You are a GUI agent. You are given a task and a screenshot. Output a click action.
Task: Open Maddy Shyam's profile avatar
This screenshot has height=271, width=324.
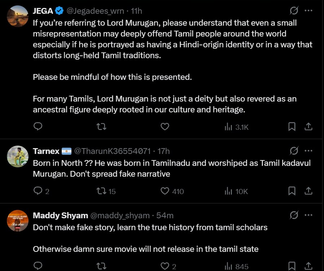click(x=18, y=221)
